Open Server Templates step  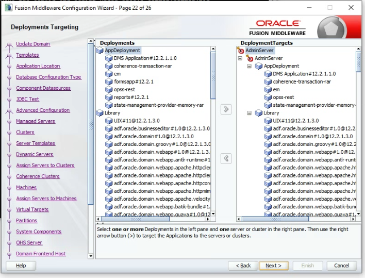coord(36,143)
